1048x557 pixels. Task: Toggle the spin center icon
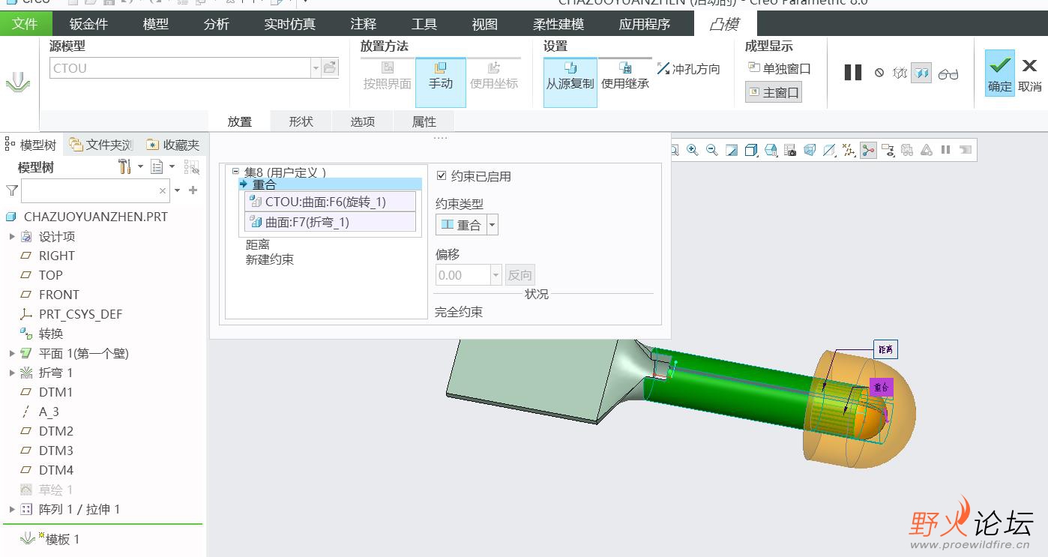(x=868, y=150)
